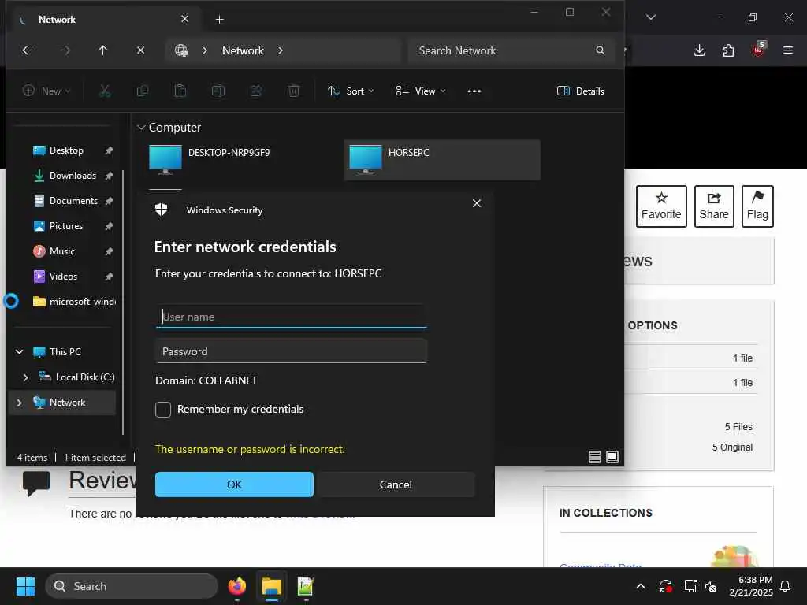807x605 pixels.
Task: Open the View dropdown
Action: tap(421, 91)
